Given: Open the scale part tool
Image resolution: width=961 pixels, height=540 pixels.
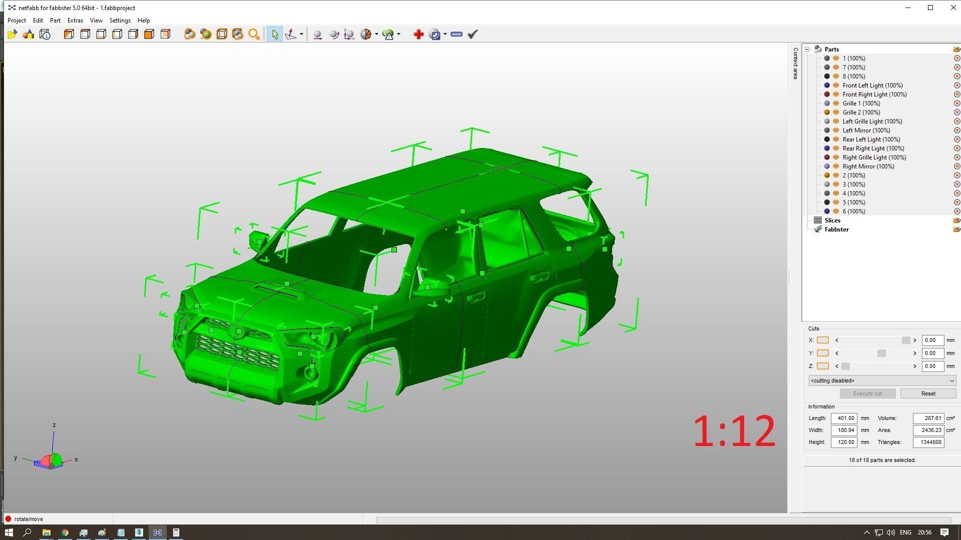Looking at the screenshot, I should point(349,34).
